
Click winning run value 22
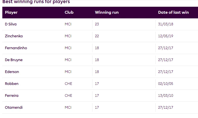pos(97,36)
